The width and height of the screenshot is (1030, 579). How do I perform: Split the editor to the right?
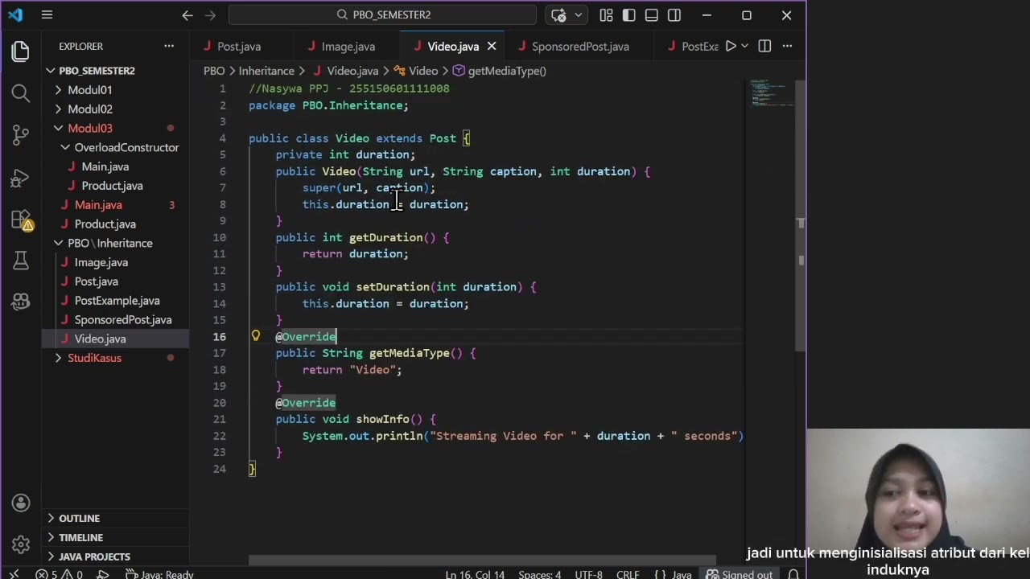[764, 46]
